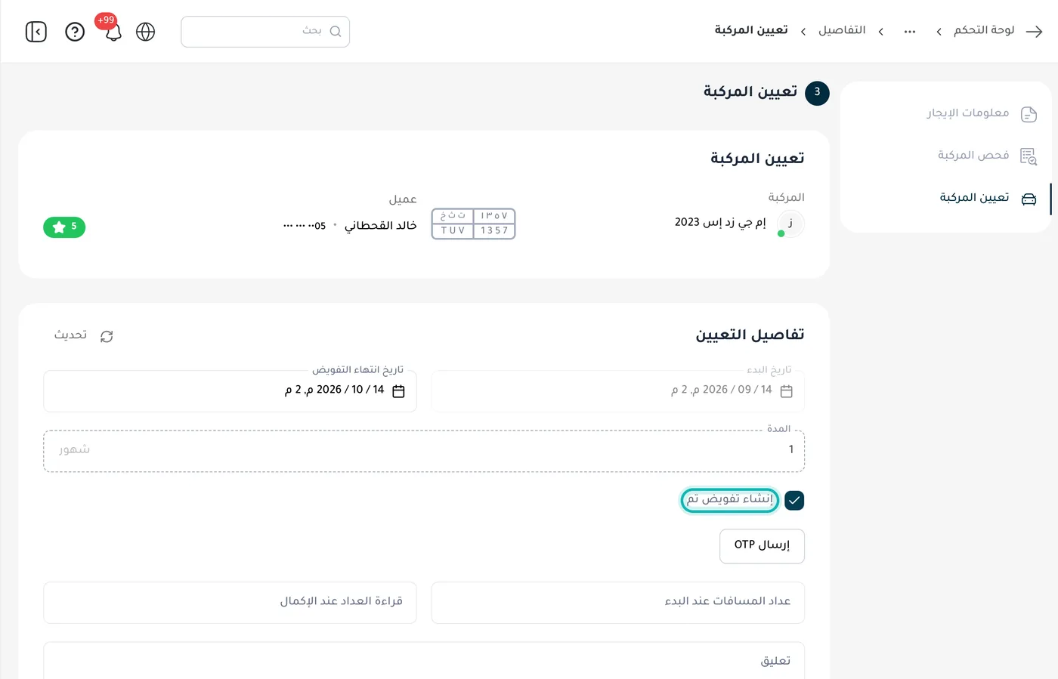Image resolution: width=1058 pixels, height=679 pixels.
Task: Click the تاريخ البدء date field
Action: pos(617,391)
